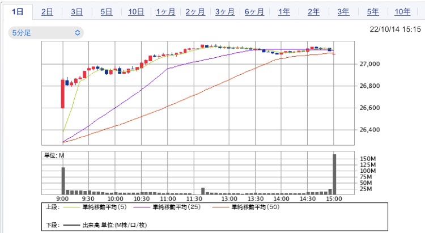This screenshot has height=233, width=425.
Task: Click the 26,400 price axis label
Action: coord(369,130)
